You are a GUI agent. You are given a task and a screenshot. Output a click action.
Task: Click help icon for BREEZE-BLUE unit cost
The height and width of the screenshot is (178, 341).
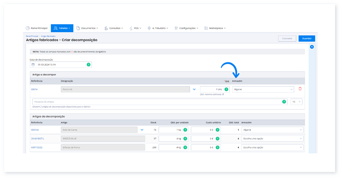pyautogui.click(x=217, y=138)
